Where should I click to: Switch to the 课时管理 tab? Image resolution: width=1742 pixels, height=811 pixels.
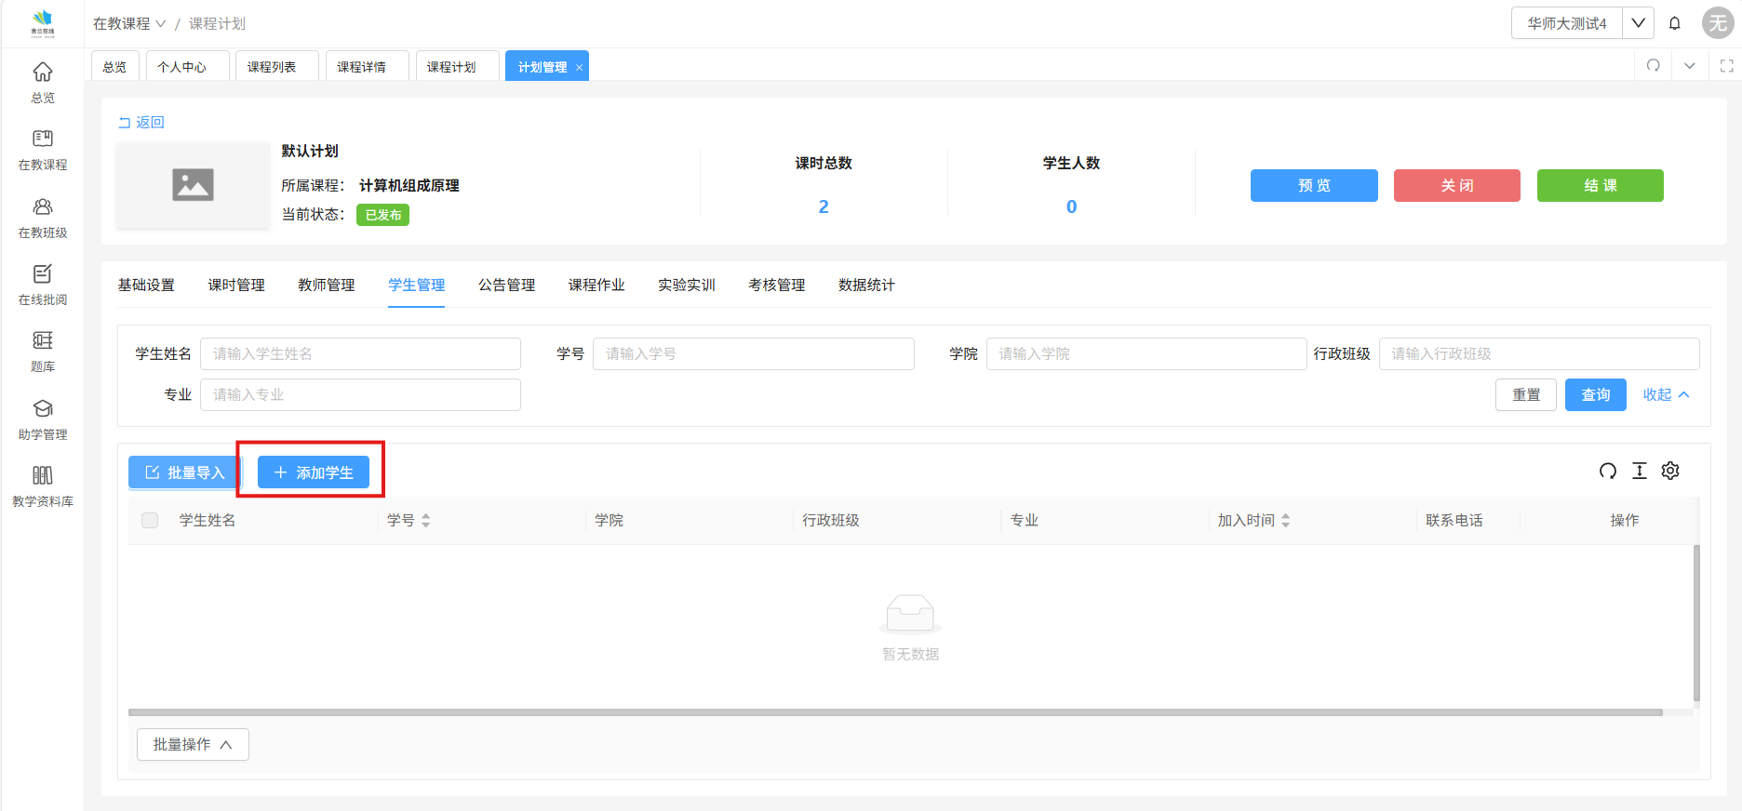tap(236, 285)
